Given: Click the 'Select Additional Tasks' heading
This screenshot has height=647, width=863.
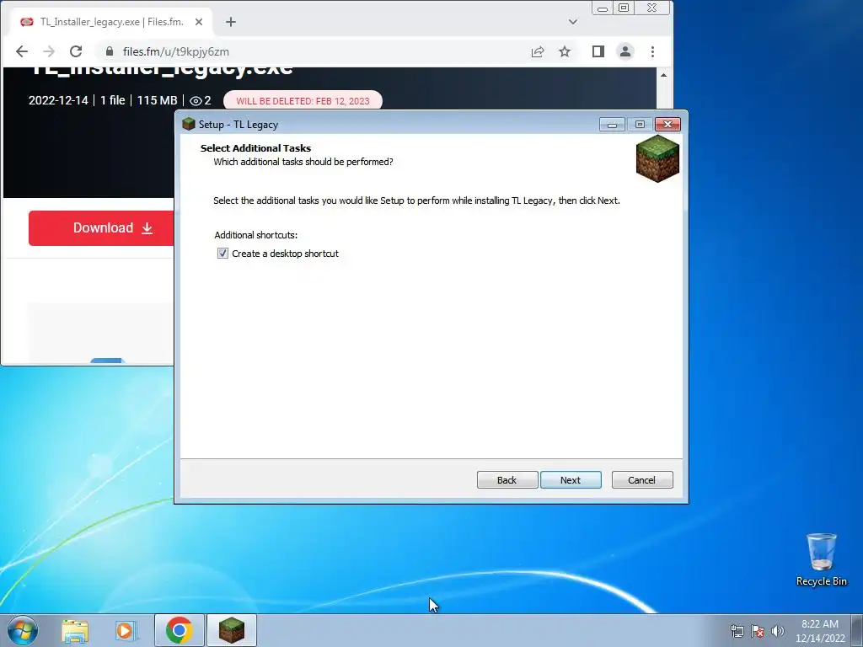Looking at the screenshot, I should pyautogui.click(x=255, y=148).
